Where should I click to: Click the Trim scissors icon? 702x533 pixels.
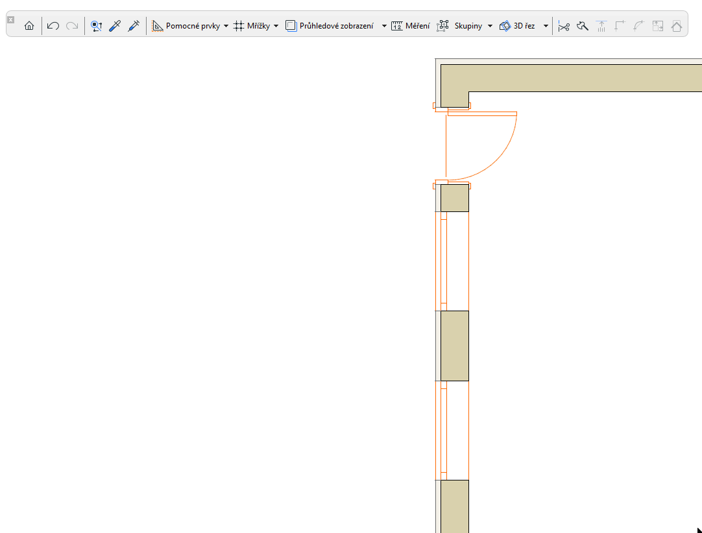coord(564,26)
